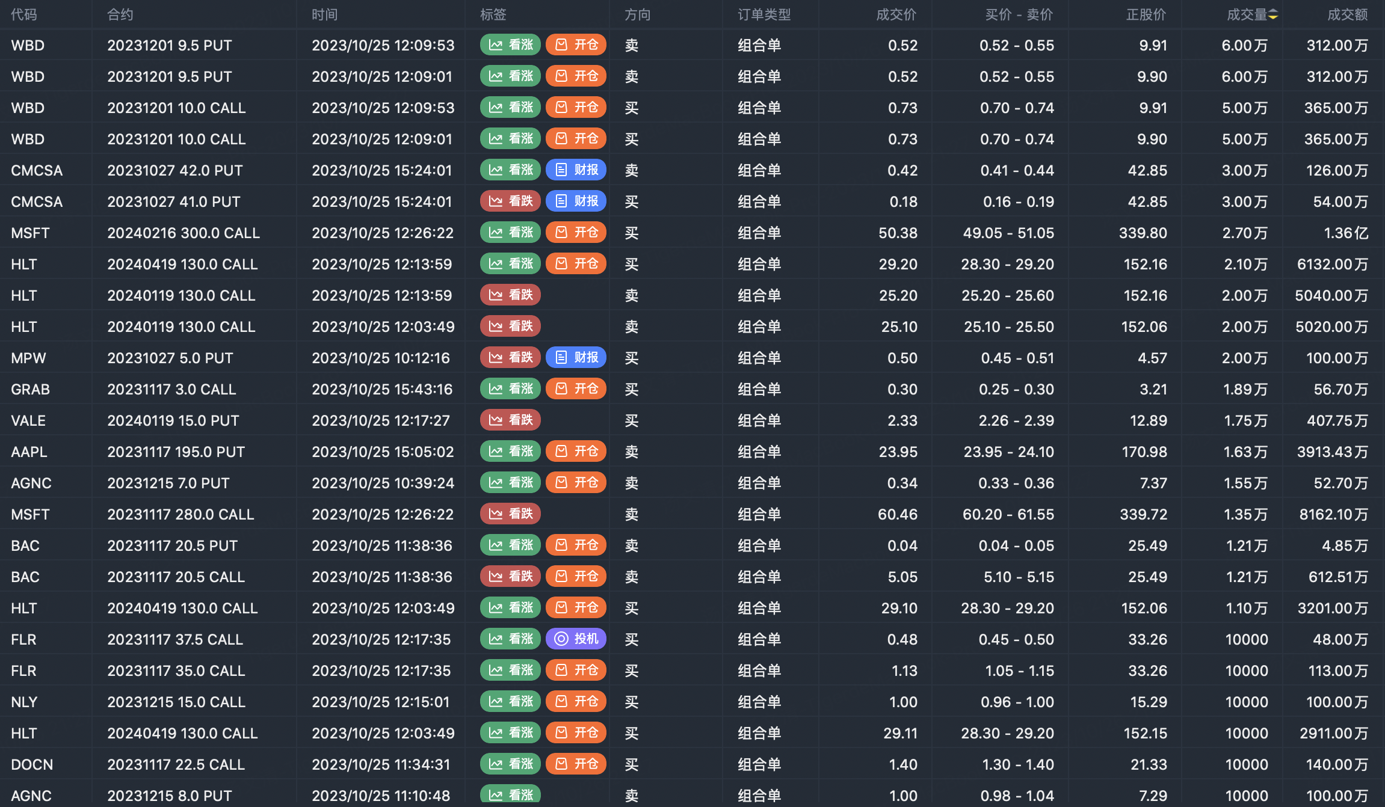Click the 开仓 tag on the AAPL row
The height and width of the screenshot is (807, 1385).
(x=576, y=452)
